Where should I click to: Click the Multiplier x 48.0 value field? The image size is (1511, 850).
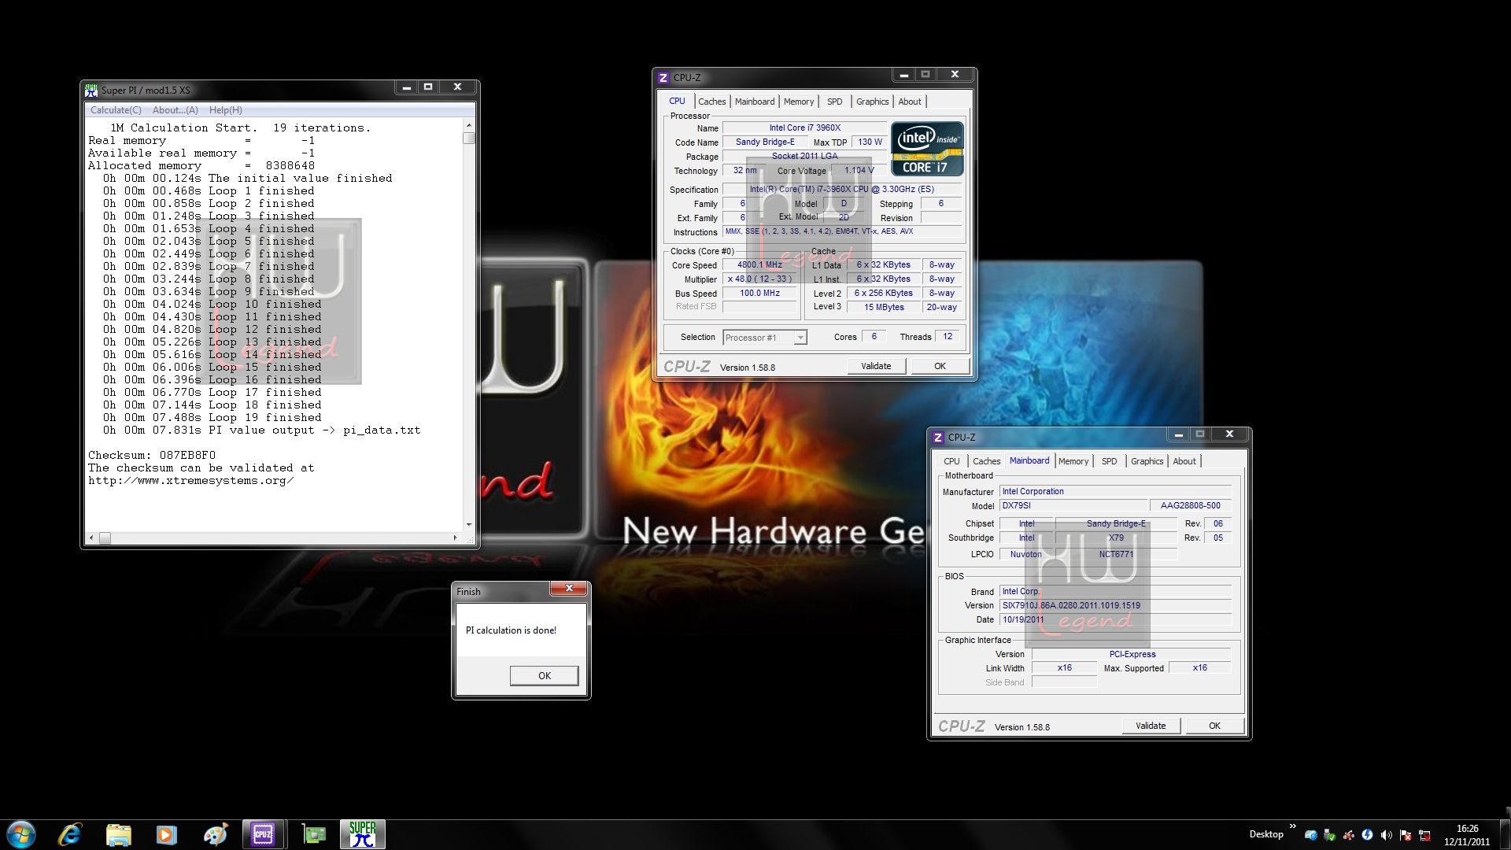[759, 279]
